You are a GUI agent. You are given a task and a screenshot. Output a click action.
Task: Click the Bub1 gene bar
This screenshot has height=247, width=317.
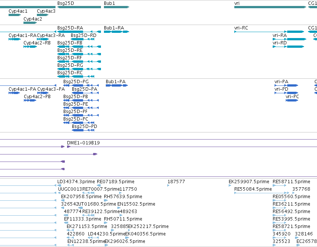tap(117, 7)
